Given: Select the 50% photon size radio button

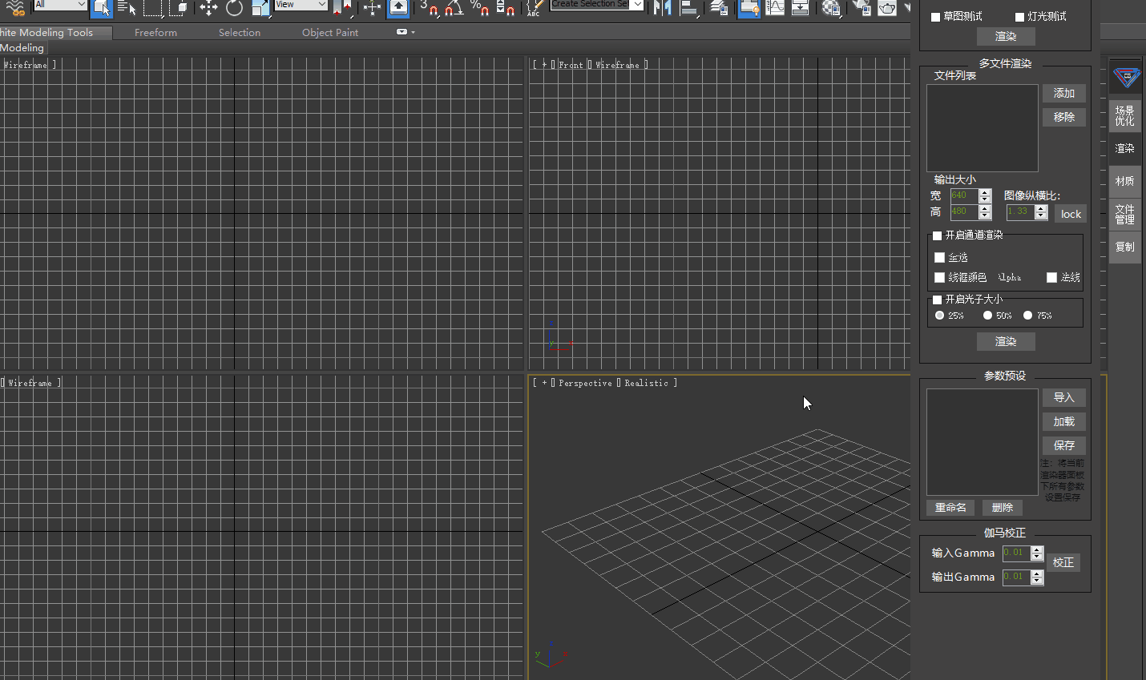Looking at the screenshot, I should tap(987, 316).
